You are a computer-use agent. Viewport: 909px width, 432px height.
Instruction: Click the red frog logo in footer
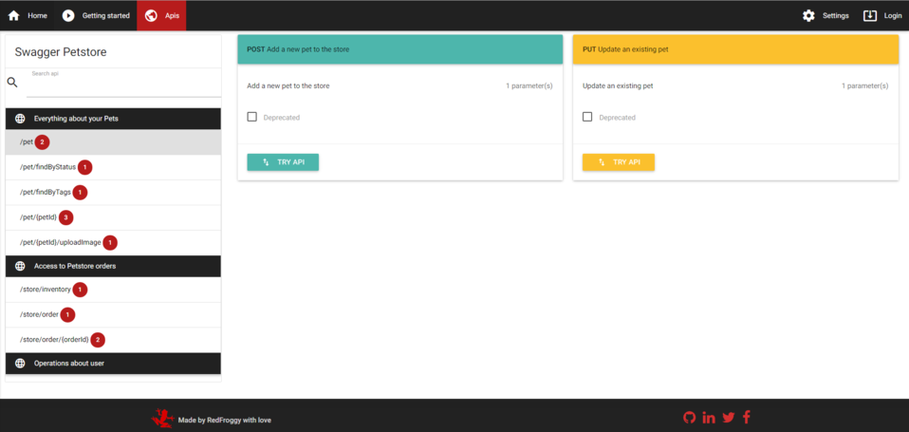162,418
